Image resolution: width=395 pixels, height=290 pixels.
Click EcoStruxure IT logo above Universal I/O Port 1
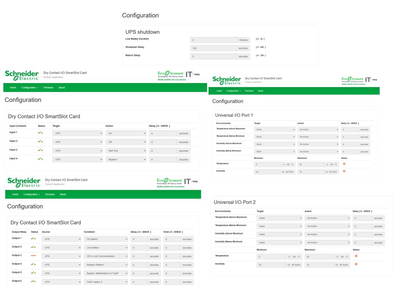(356, 80)
